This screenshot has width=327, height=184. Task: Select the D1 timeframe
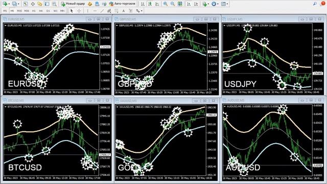(x=48, y=11)
